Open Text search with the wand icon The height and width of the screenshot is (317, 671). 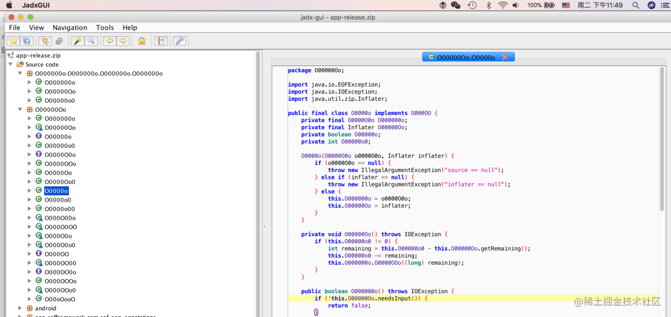[77, 41]
